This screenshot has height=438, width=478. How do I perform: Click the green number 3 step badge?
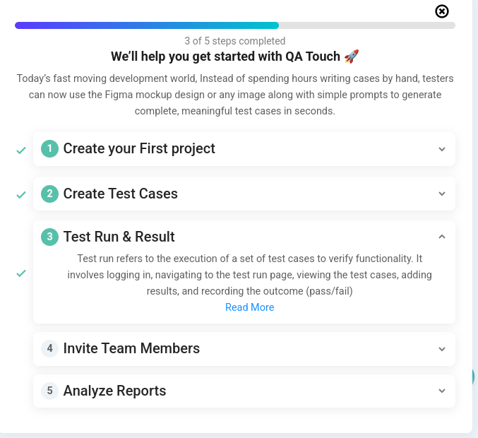click(49, 237)
